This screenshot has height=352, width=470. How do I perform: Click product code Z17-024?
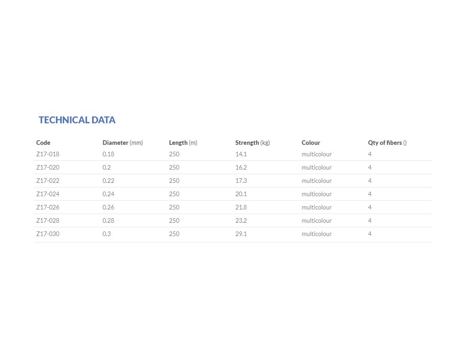48,194
